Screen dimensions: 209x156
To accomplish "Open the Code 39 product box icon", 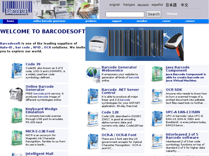I will pyautogui.click(x=17, y=71).
